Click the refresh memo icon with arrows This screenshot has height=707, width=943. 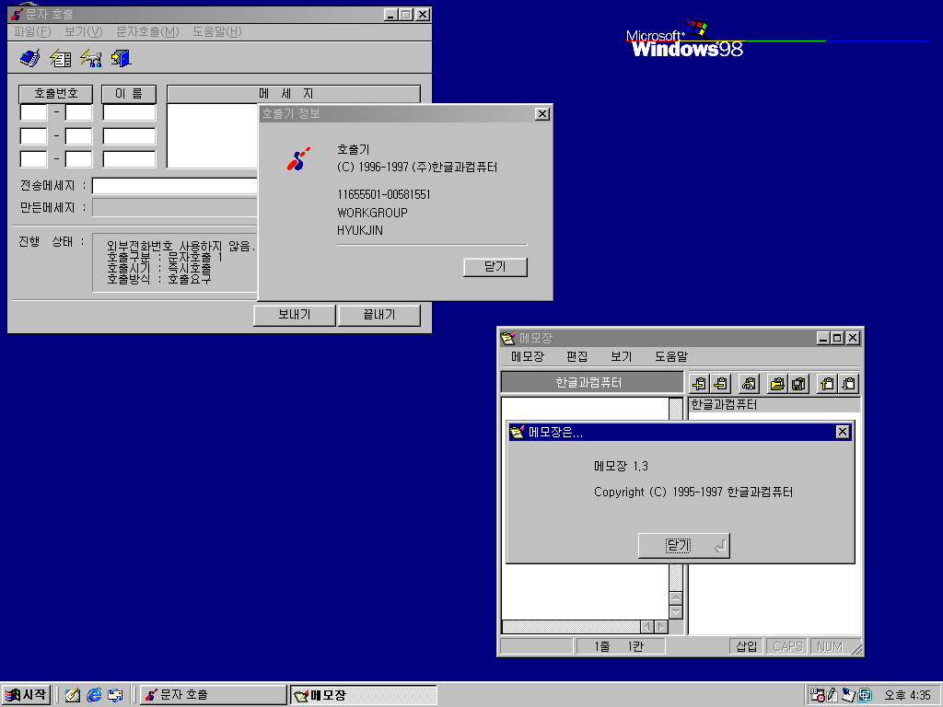749,384
